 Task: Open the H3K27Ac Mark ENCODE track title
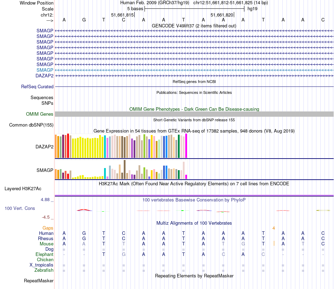point(194,184)
